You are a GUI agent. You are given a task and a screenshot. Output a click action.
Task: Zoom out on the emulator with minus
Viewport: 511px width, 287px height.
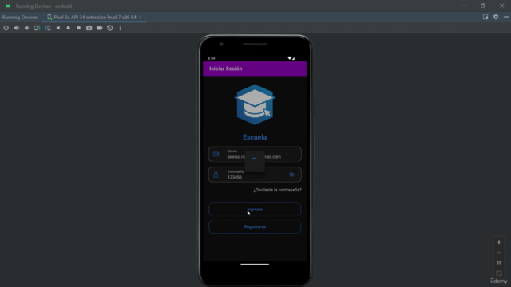[x=498, y=253]
